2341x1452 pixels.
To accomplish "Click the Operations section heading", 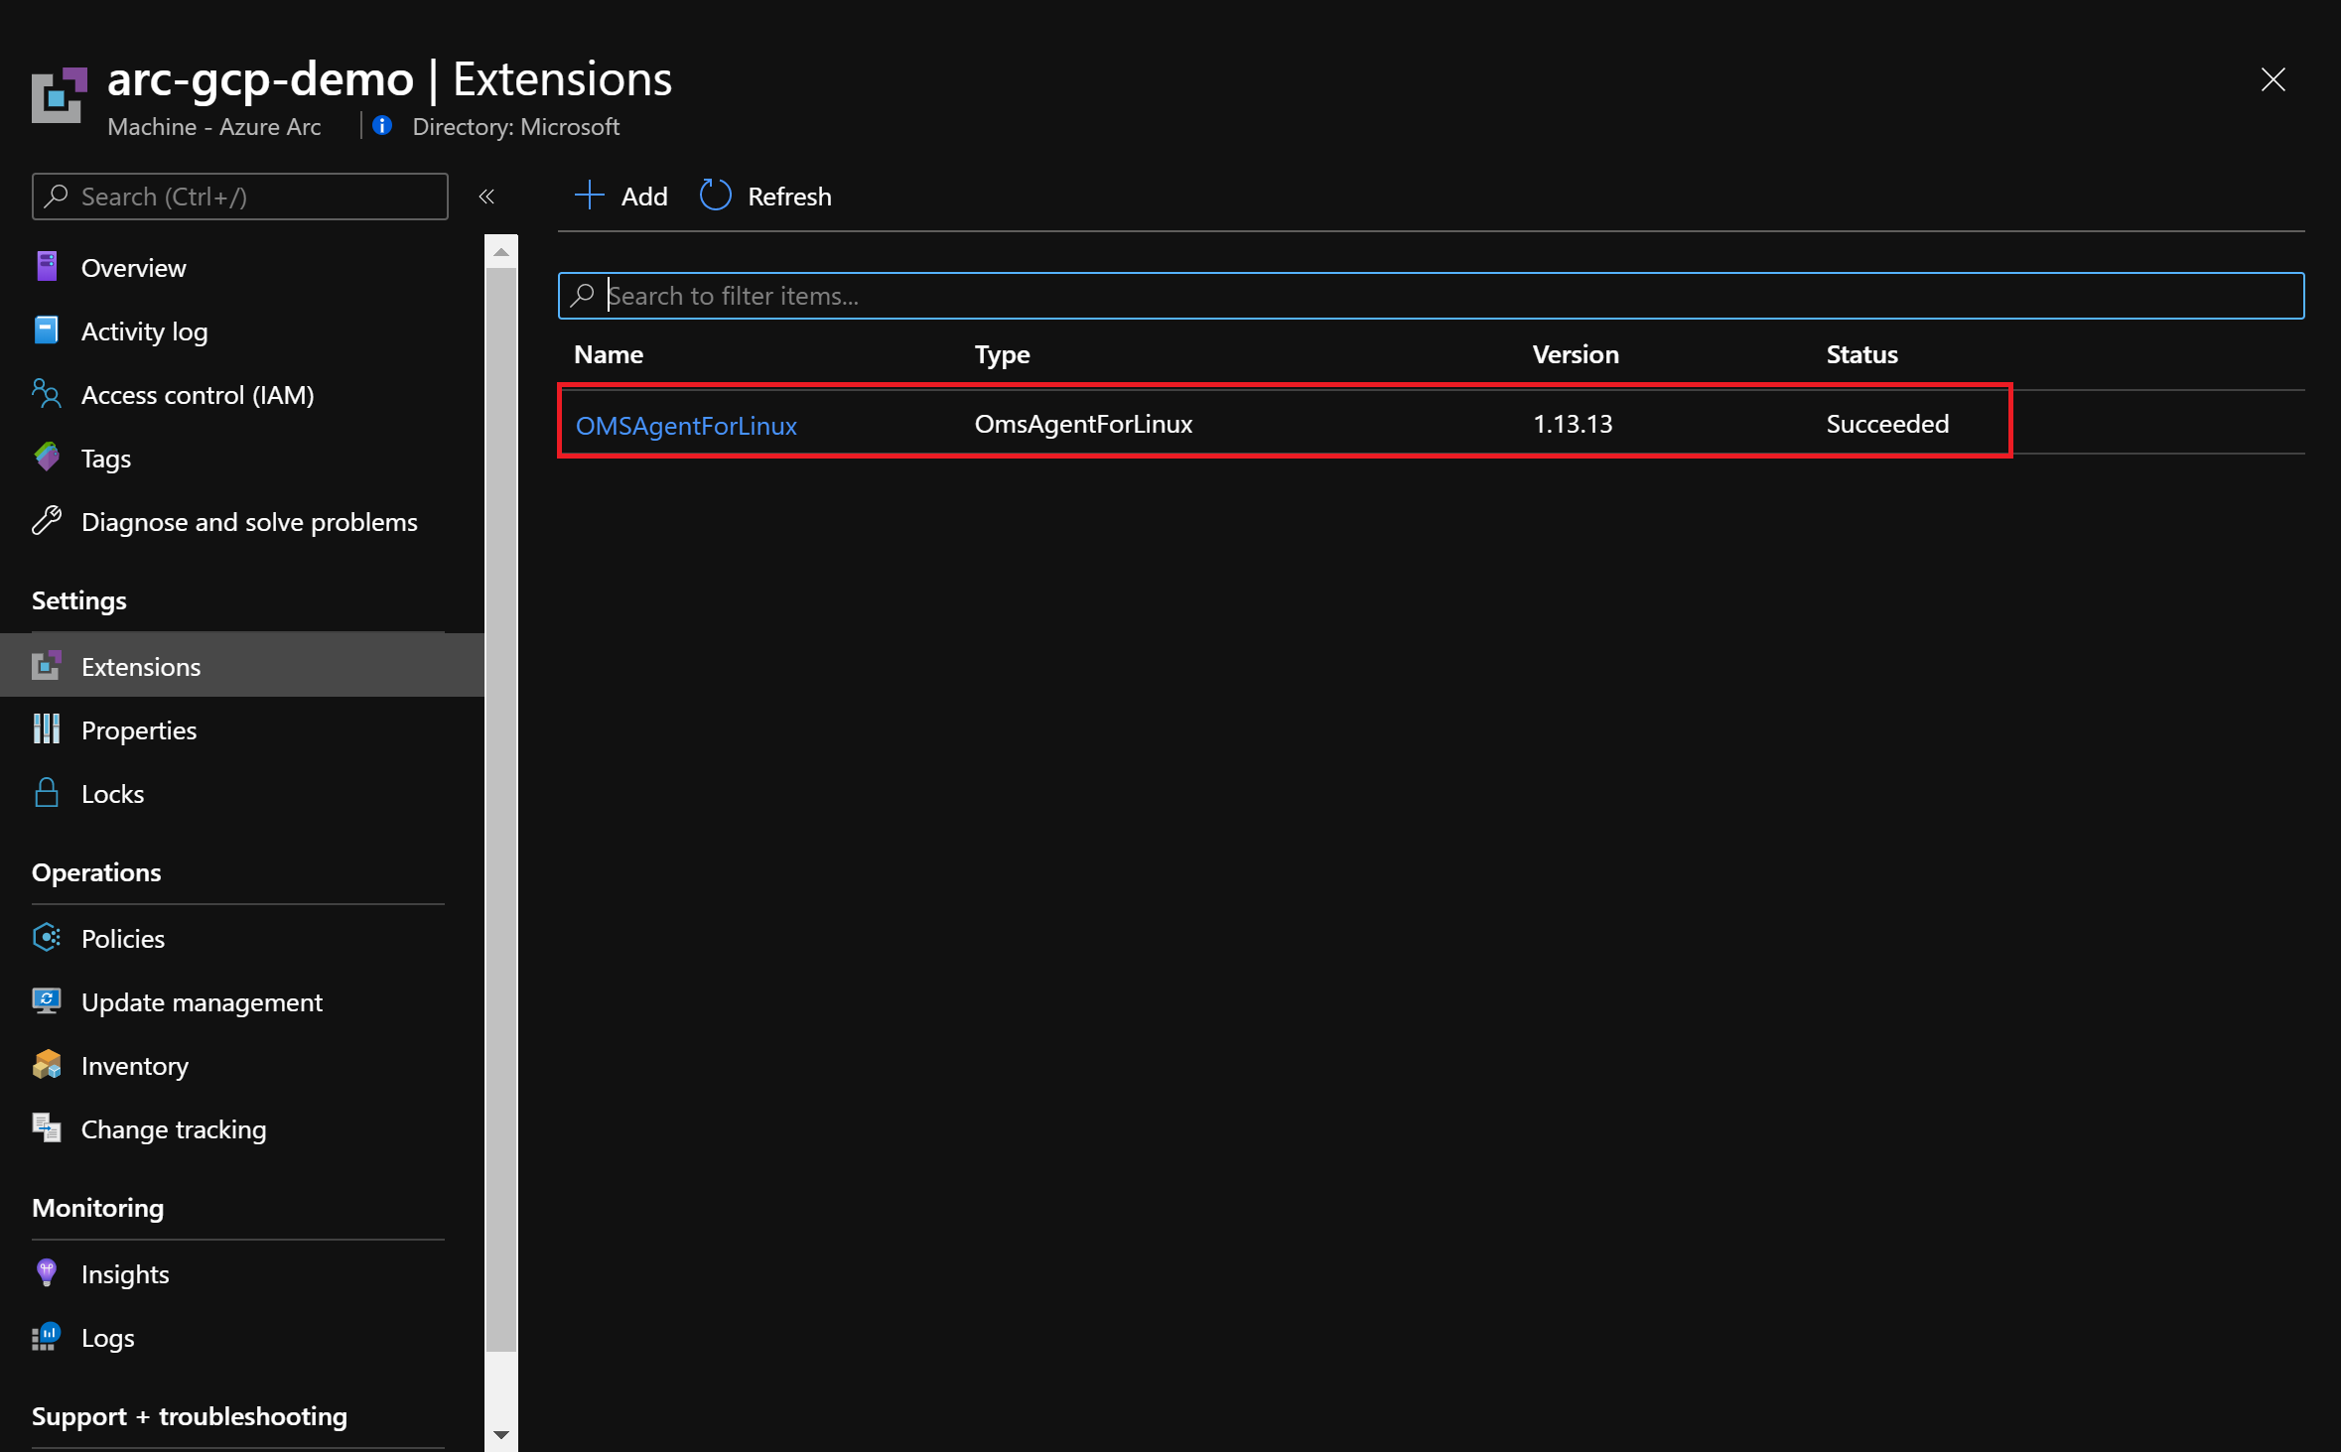I will pos(96,872).
